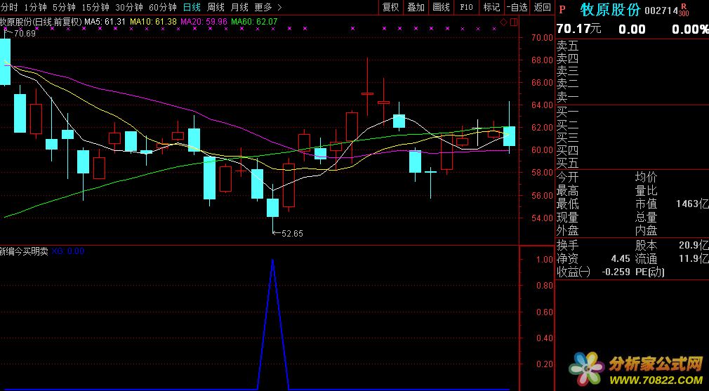Click the MA5: 61.31 label

click(x=105, y=21)
